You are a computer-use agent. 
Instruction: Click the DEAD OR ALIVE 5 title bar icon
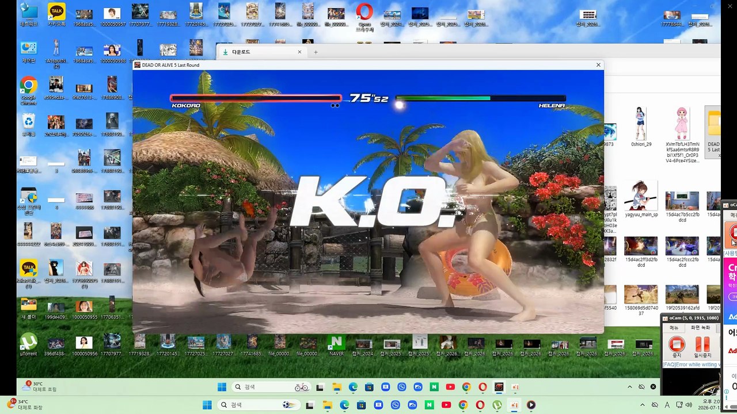click(137, 65)
